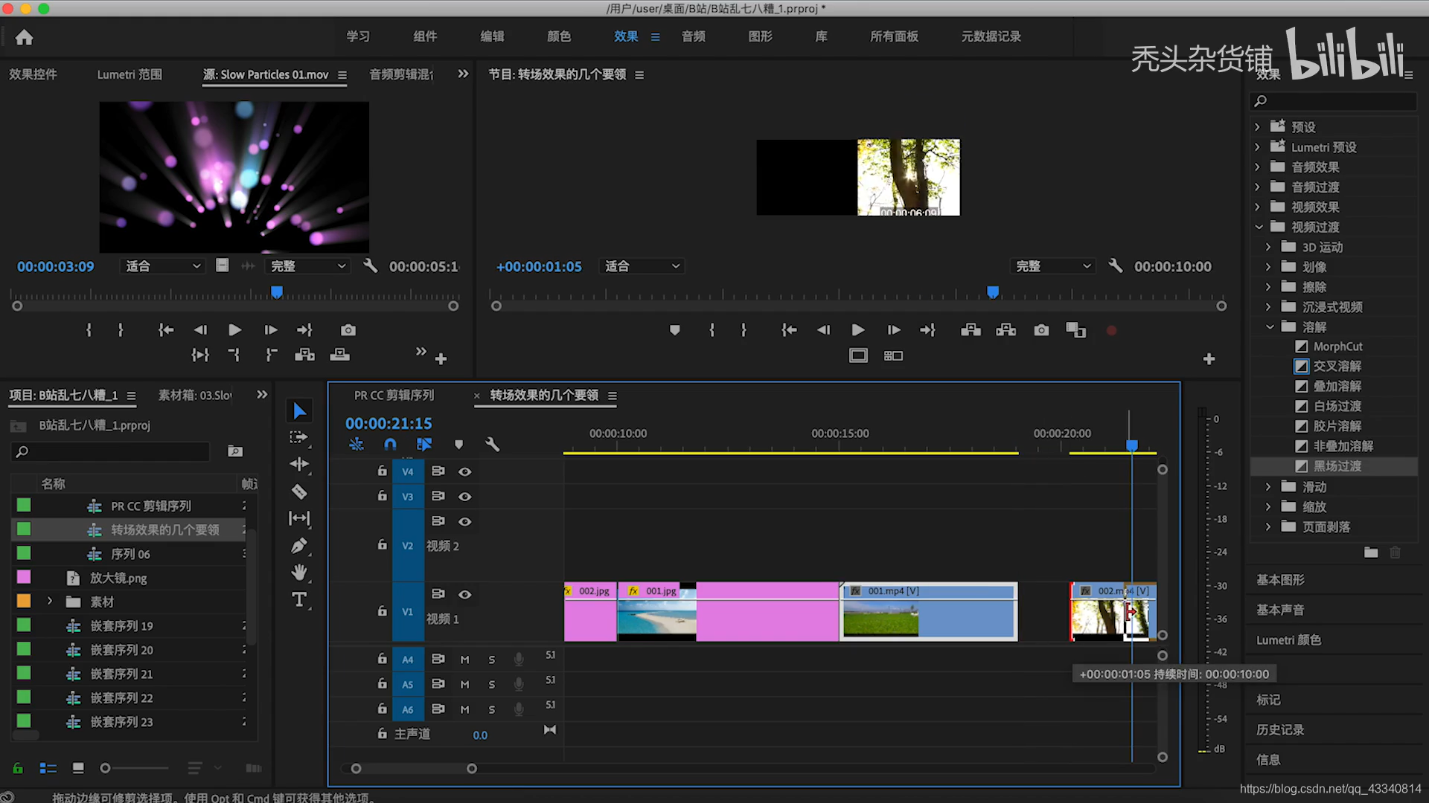This screenshot has height=803, width=1429.
Task: Click Export Frame camera in Program monitor
Action: click(1041, 330)
